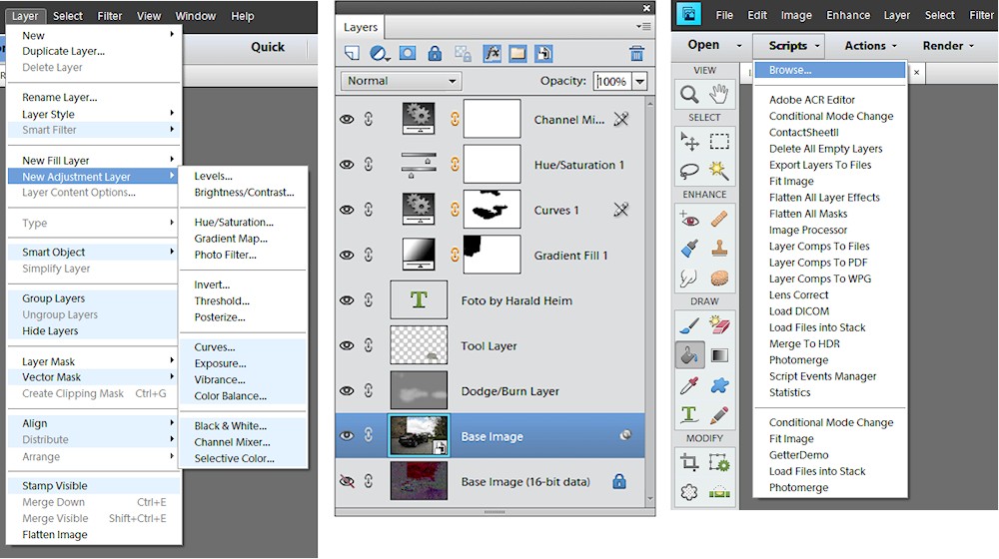Toggle visibility of Dodge/Burn Layer
Screen dimensions: 999x559
tap(347, 391)
